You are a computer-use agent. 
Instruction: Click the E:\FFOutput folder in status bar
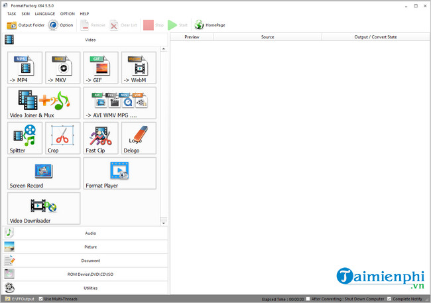click(20, 299)
